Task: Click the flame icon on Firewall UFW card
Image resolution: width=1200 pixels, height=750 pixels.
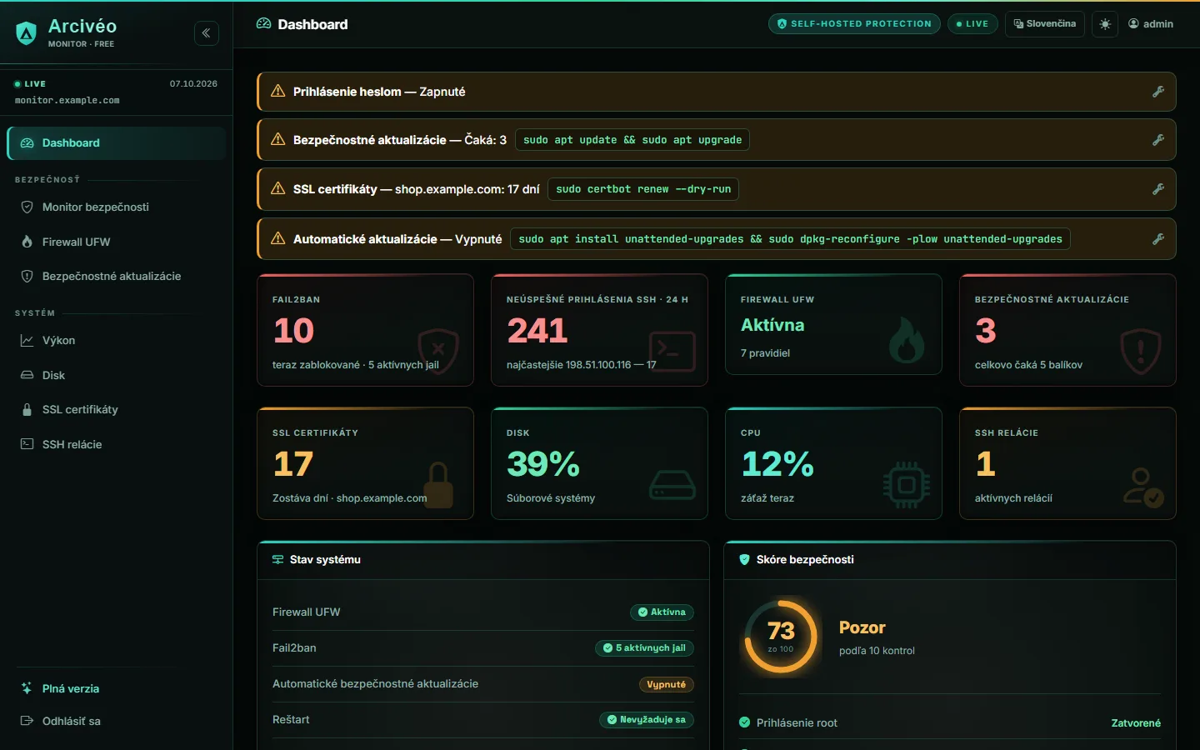Action: click(x=906, y=340)
